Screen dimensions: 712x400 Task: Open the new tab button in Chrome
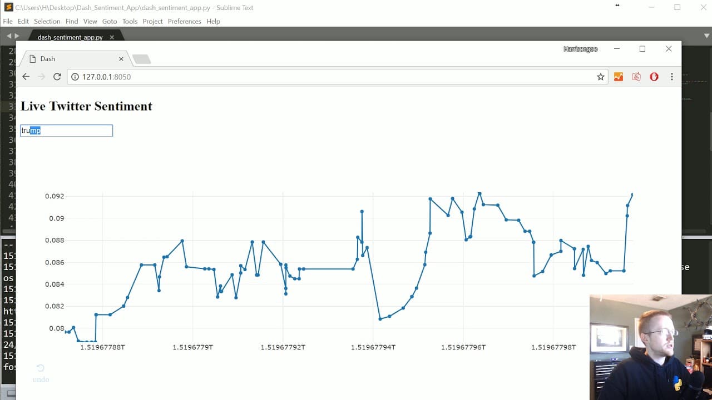pyautogui.click(x=141, y=59)
